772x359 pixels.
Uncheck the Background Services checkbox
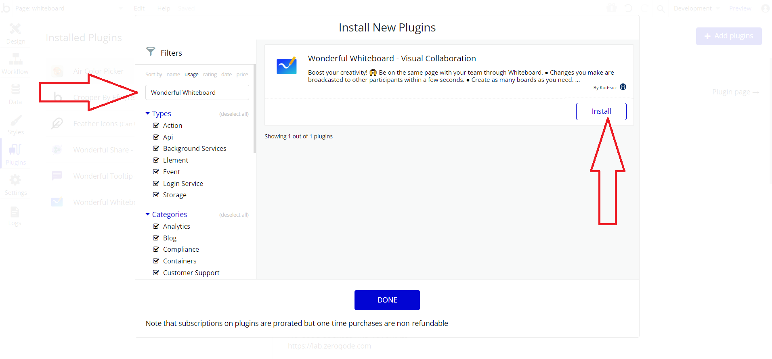pos(156,148)
